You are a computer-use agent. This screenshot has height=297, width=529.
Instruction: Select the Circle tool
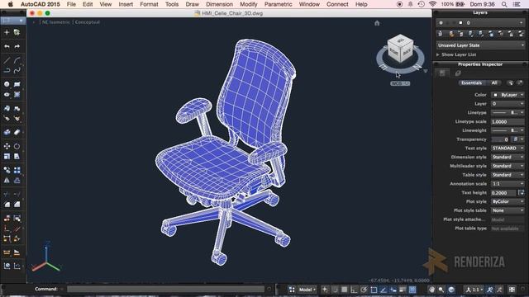7,84
